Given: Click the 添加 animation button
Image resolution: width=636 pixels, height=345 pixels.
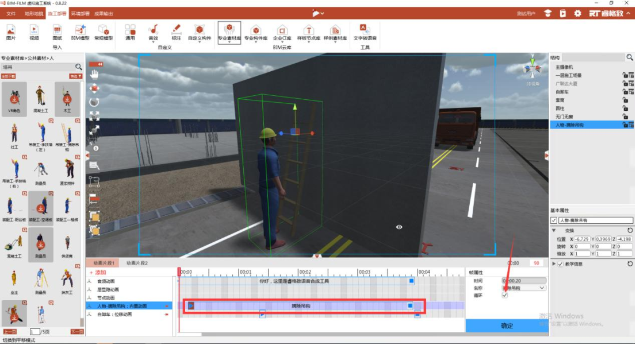Looking at the screenshot, I should click(x=98, y=273).
